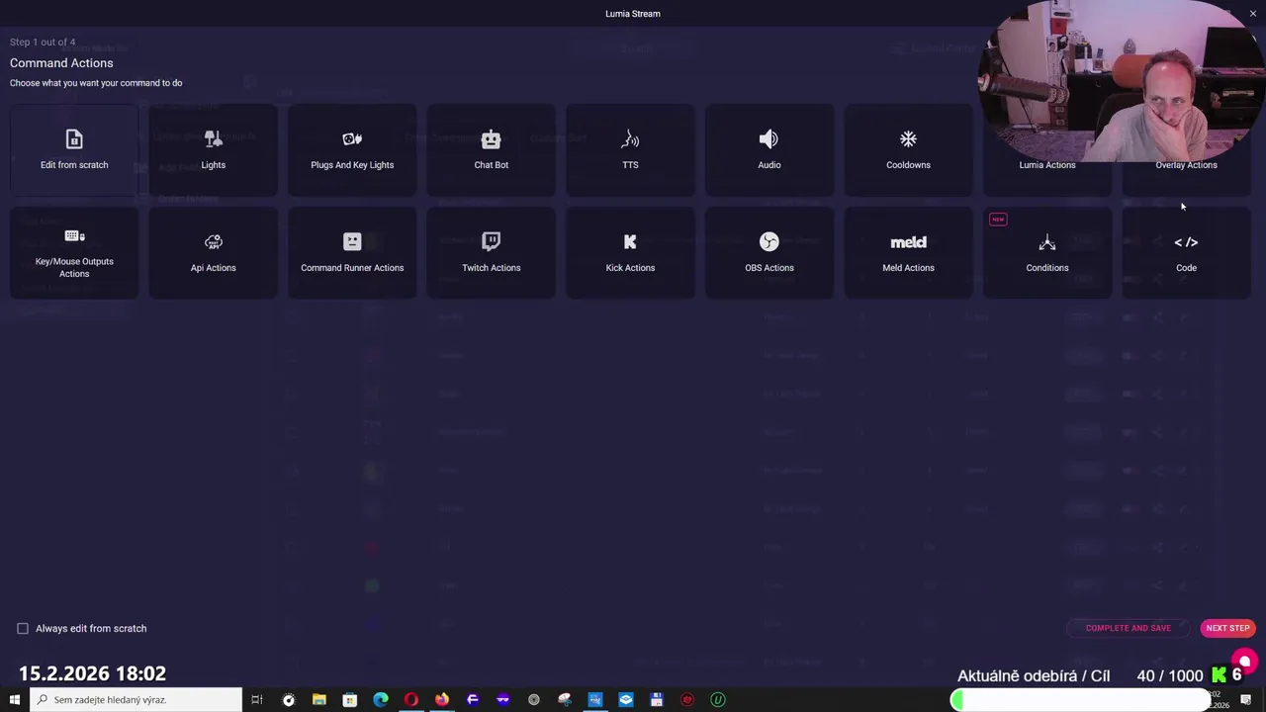Click the Complete and Save button
The height and width of the screenshot is (712, 1266).
[1128, 628]
